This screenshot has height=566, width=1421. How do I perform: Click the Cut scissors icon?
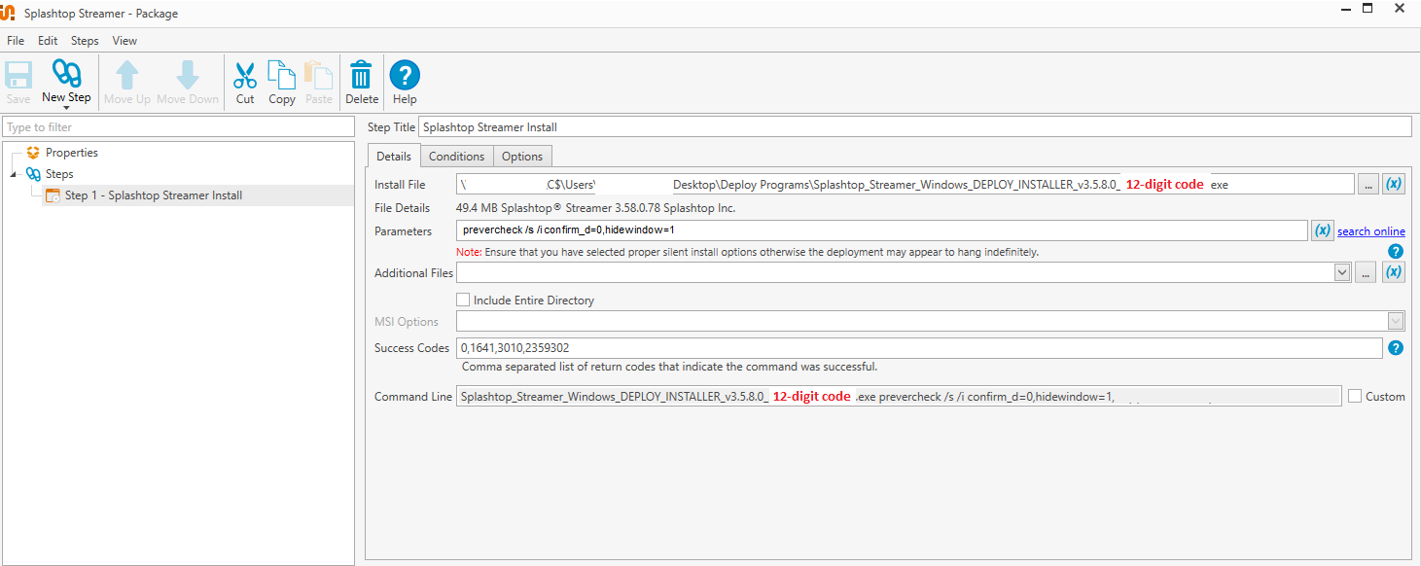[245, 75]
